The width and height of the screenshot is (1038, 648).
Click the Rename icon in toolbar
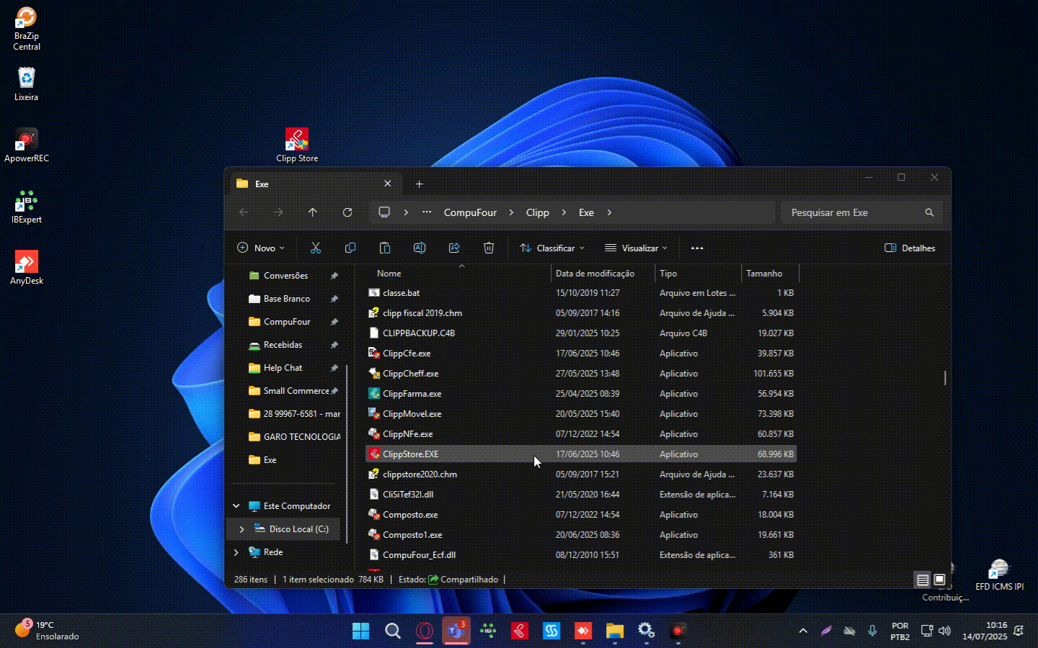[x=420, y=248]
